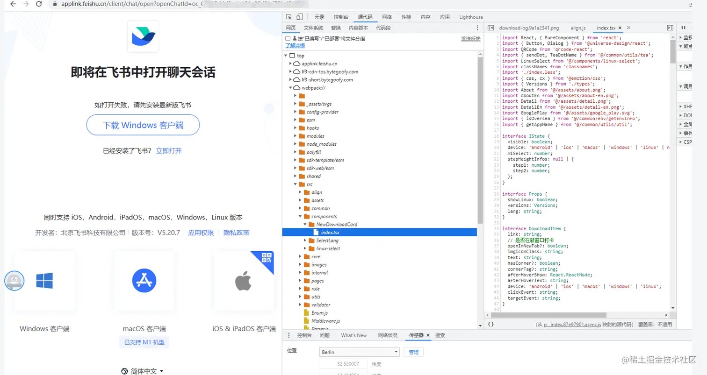The image size is (707, 375).
Task: Expand the node_modules folder
Action: [295, 144]
